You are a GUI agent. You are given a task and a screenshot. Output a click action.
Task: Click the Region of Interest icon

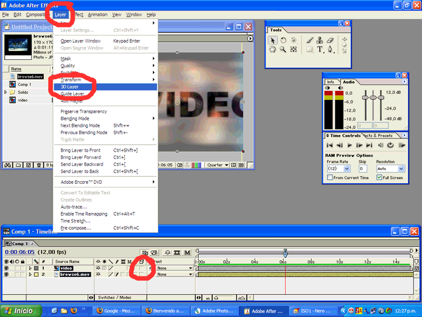[x=233, y=165]
